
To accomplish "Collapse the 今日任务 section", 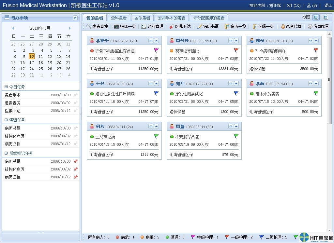I will tap(6, 87).
